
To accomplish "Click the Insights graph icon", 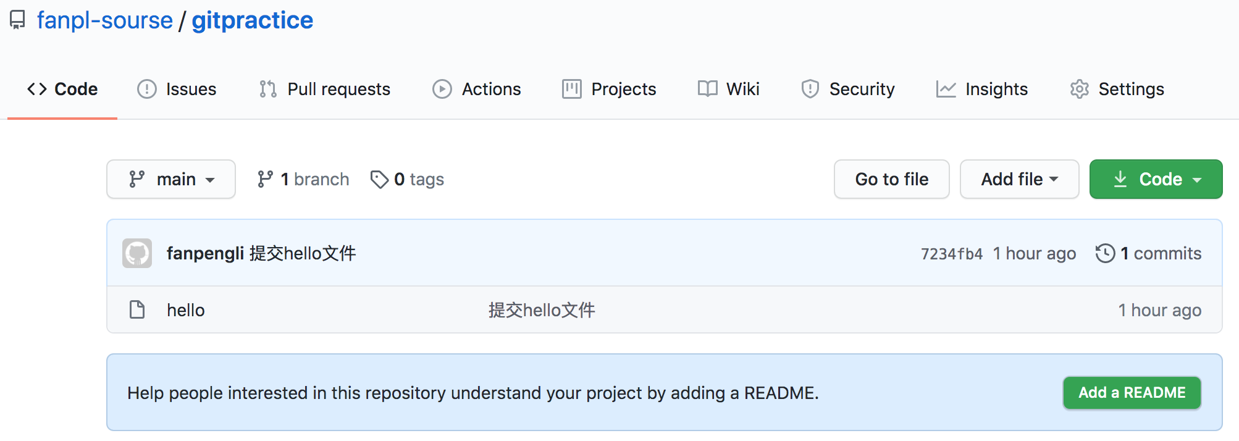I will (x=946, y=89).
